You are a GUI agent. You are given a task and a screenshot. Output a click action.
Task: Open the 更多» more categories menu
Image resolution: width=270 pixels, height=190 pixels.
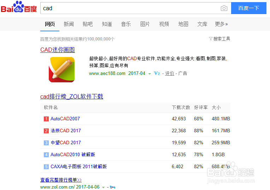(x=221, y=24)
